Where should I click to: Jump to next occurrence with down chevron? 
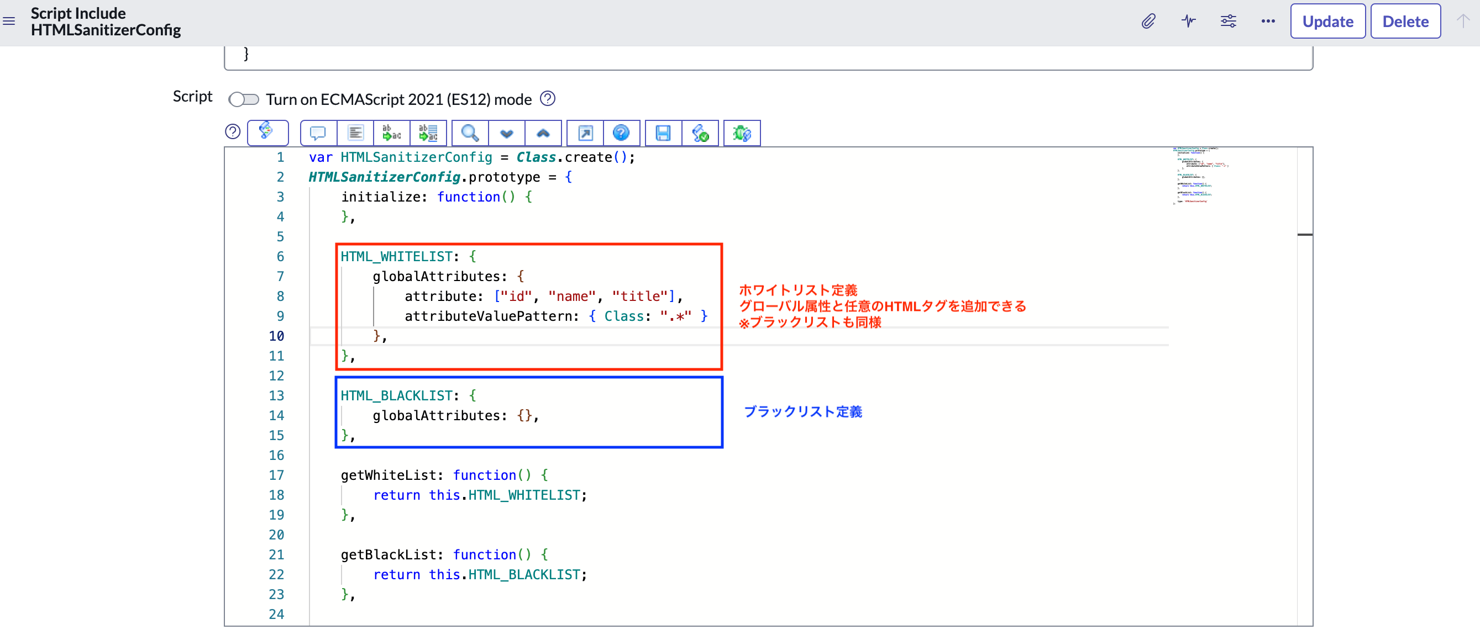[506, 133]
